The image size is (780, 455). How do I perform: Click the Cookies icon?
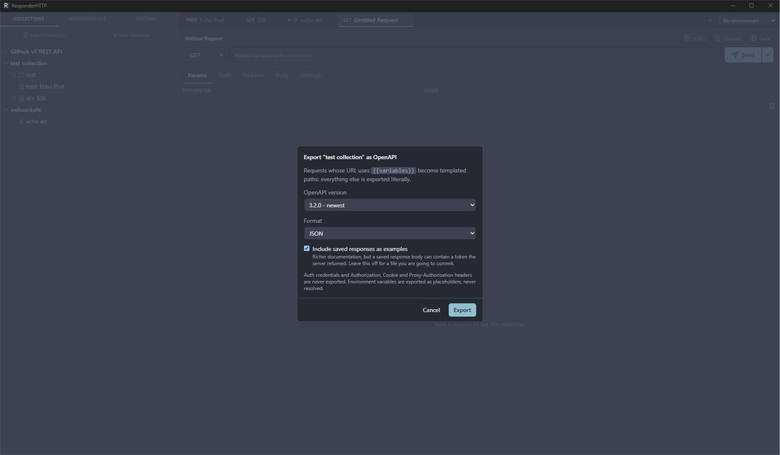(718, 39)
